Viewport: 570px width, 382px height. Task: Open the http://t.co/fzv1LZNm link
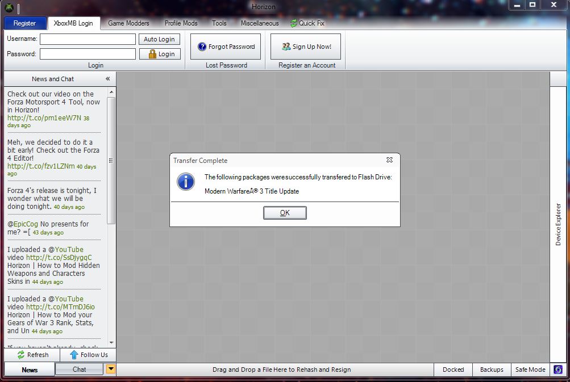pos(41,166)
